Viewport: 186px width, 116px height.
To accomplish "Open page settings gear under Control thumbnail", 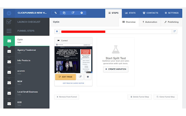I will point(88,77).
